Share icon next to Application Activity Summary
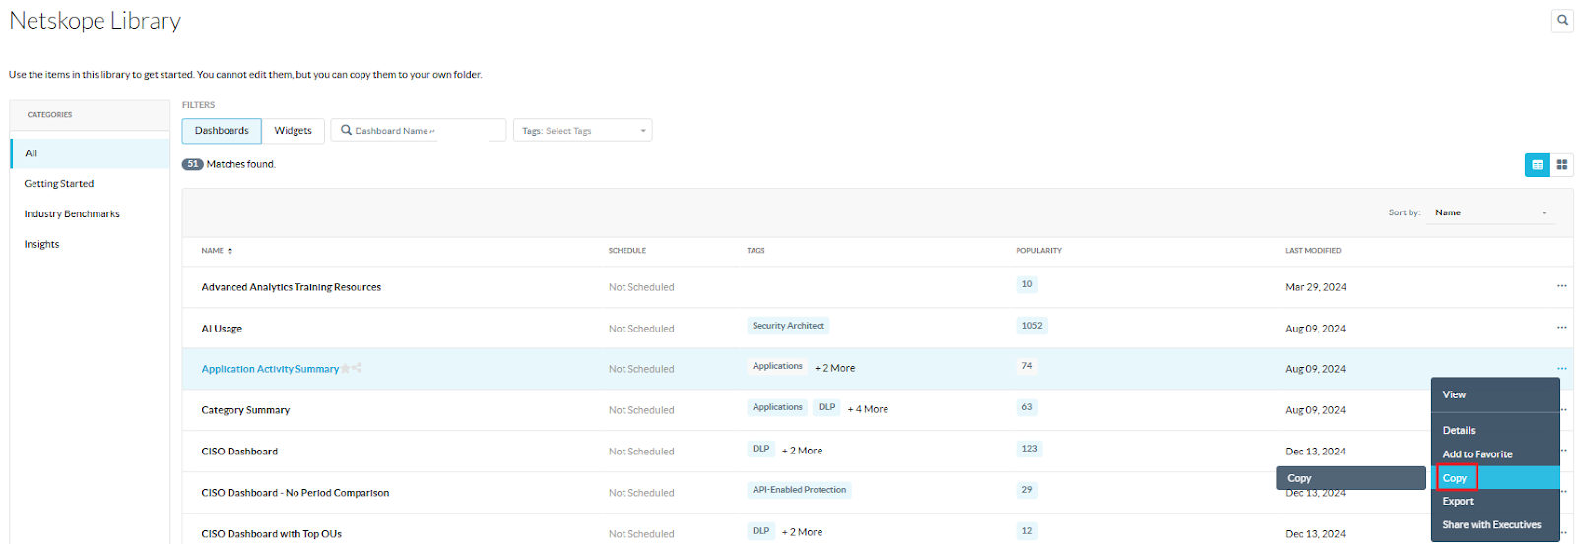The image size is (1576, 544). pyautogui.click(x=357, y=368)
